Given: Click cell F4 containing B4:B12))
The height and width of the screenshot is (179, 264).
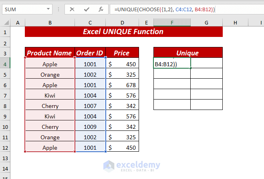Looking at the screenshot, I should (172, 63).
